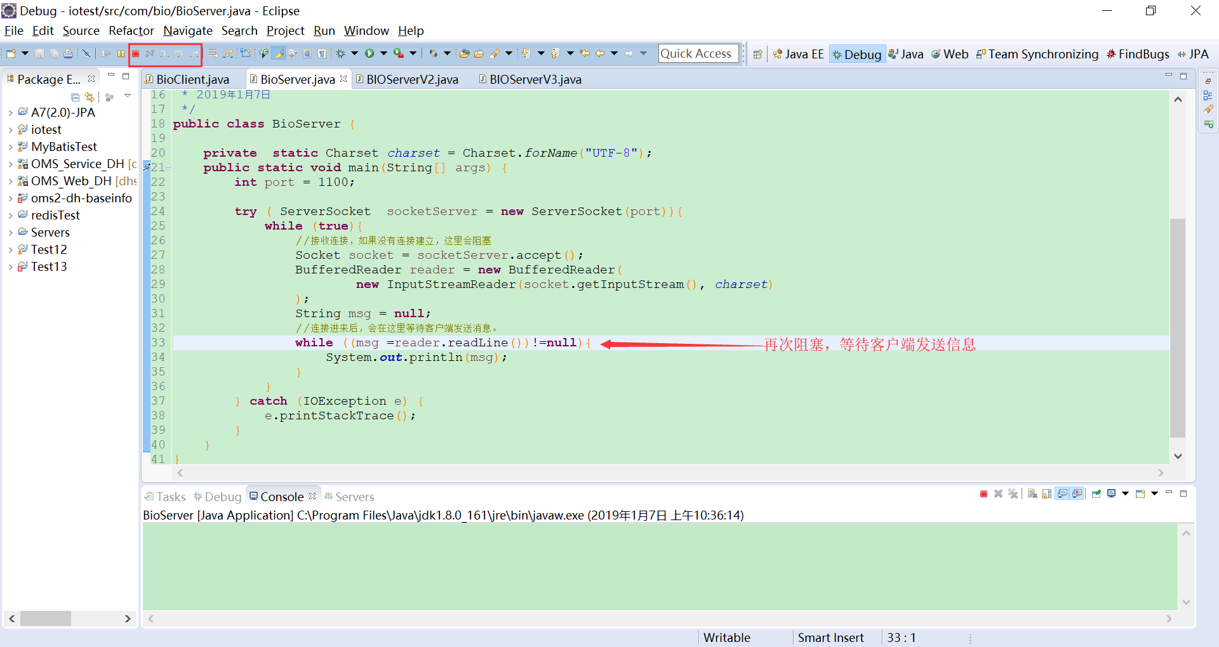Click the Drop to Frame icon
The height and width of the screenshot is (647, 1219).
213,54
